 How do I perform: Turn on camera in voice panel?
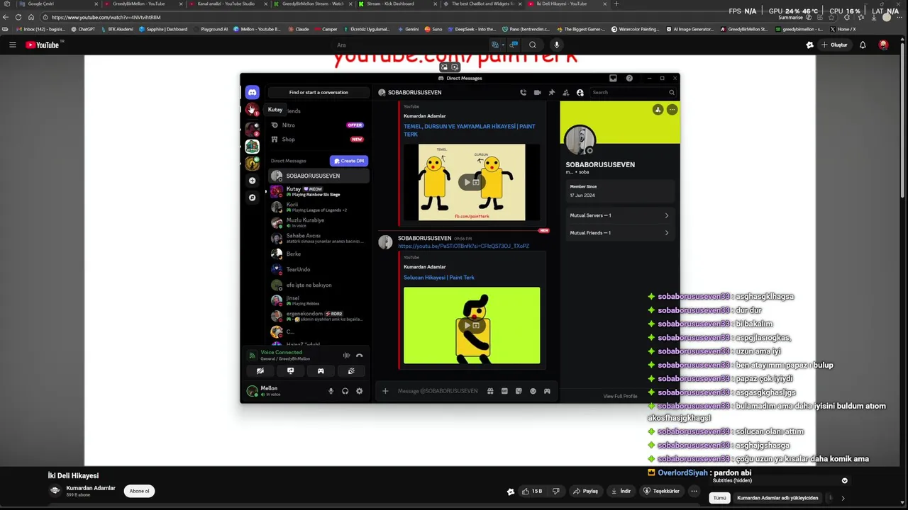click(x=260, y=370)
